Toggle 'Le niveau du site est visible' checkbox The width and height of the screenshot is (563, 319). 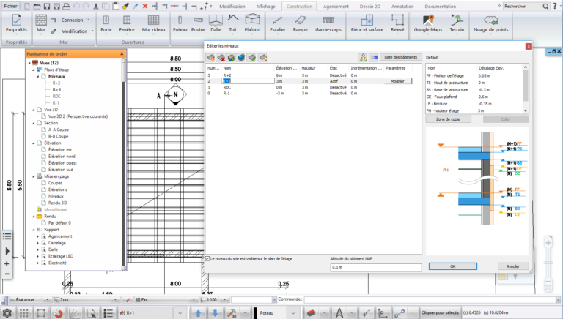pyautogui.click(x=207, y=258)
